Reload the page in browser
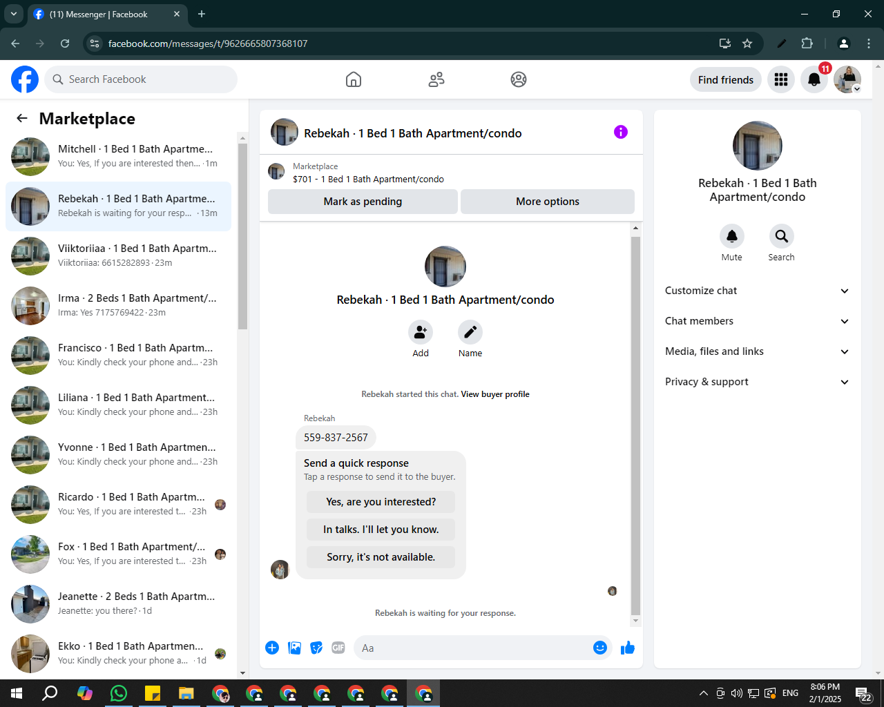 [x=65, y=43]
